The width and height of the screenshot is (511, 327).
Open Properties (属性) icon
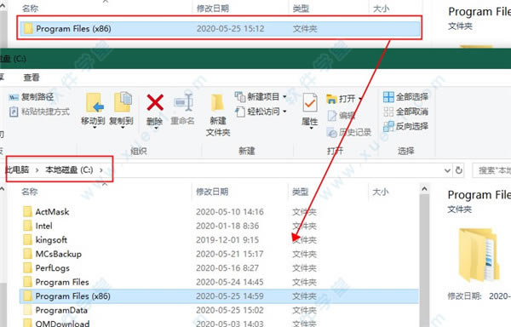[x=310, y=103]
